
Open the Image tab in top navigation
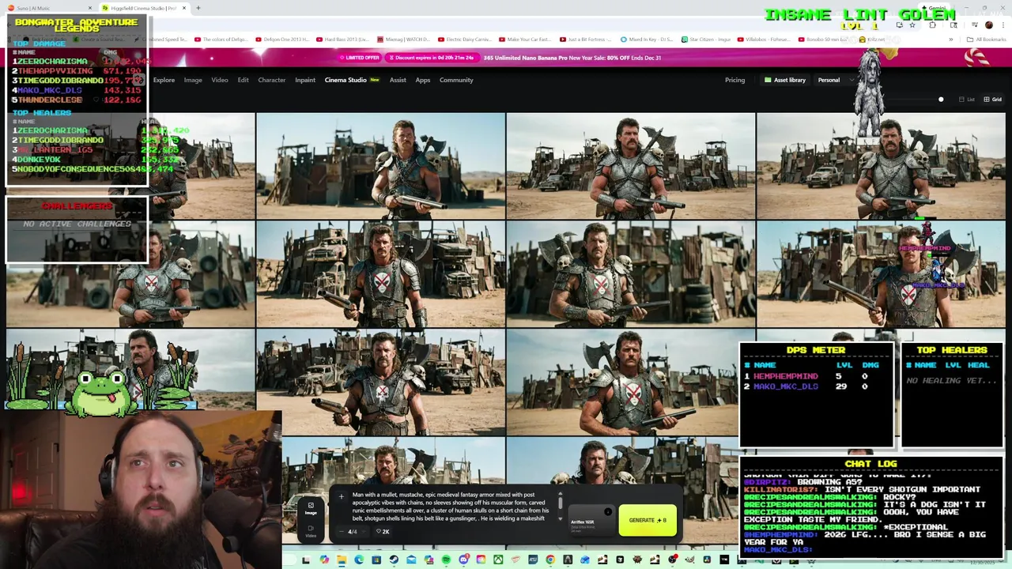point(193,80)
